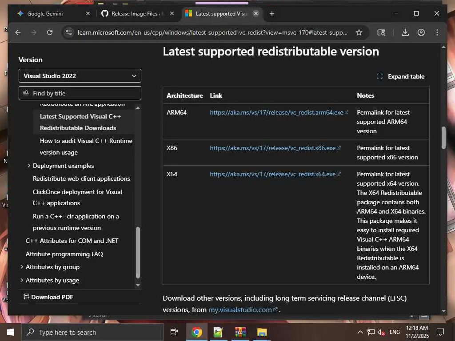Image resolution: width=455 pixels, height=341 pixels.
Task: Show hidden system tray icons
Action: 360,332
